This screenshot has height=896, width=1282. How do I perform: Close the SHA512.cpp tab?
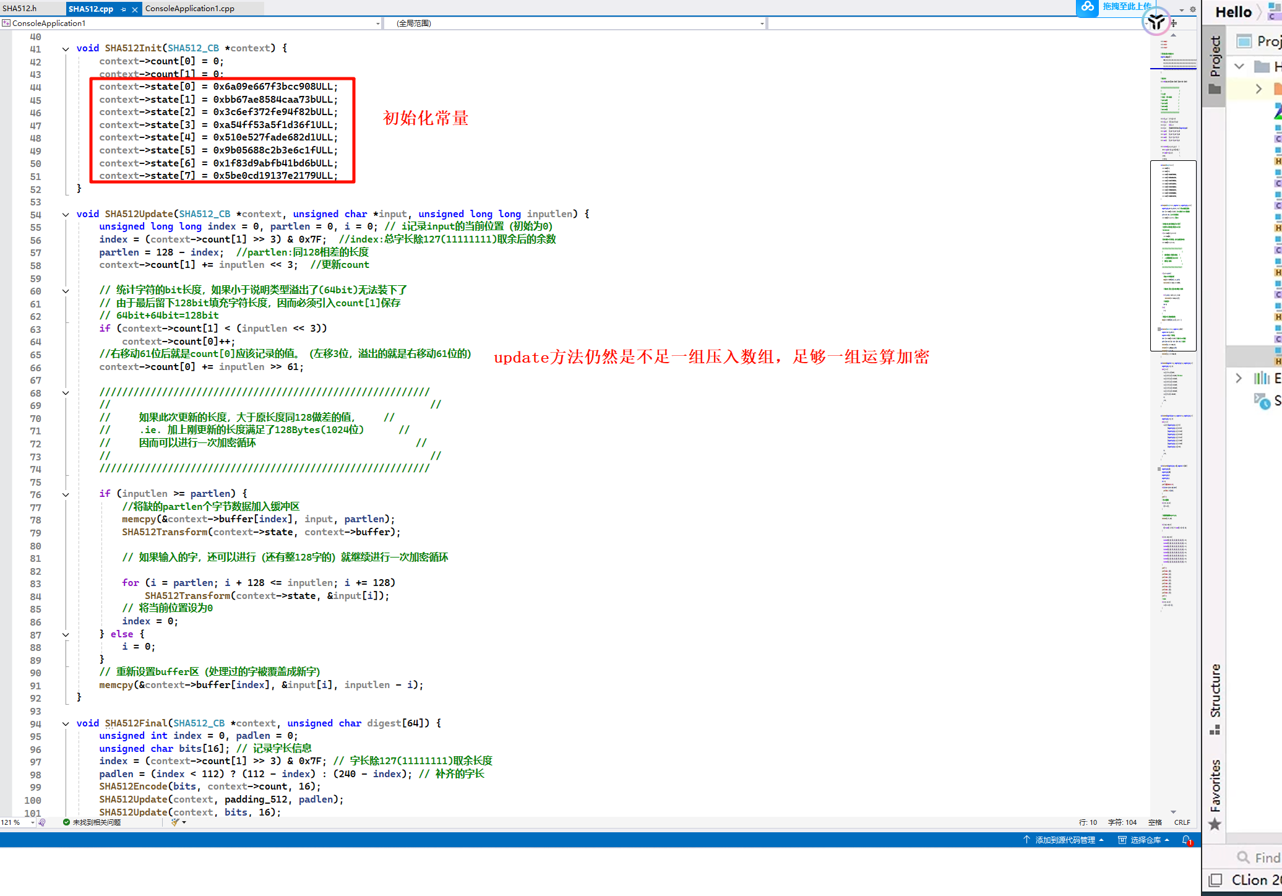(135, 9)
